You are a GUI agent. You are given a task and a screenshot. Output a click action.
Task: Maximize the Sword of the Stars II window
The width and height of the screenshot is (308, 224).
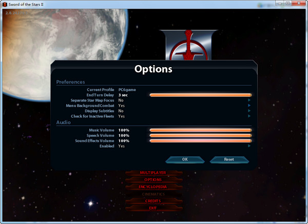coord(288,4)
